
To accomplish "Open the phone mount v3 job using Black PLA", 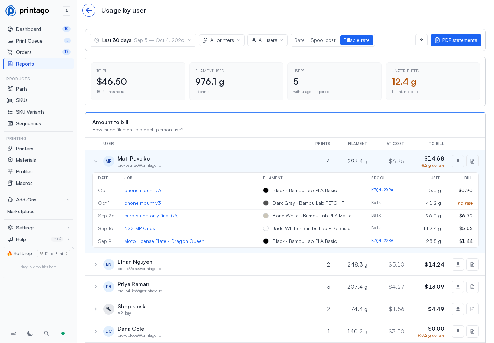I will coord(142,190).
